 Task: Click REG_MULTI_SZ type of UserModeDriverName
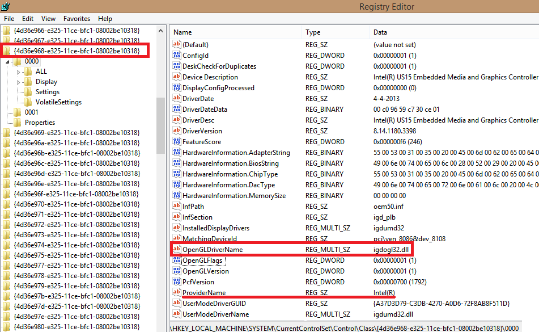tap(328, 314)
